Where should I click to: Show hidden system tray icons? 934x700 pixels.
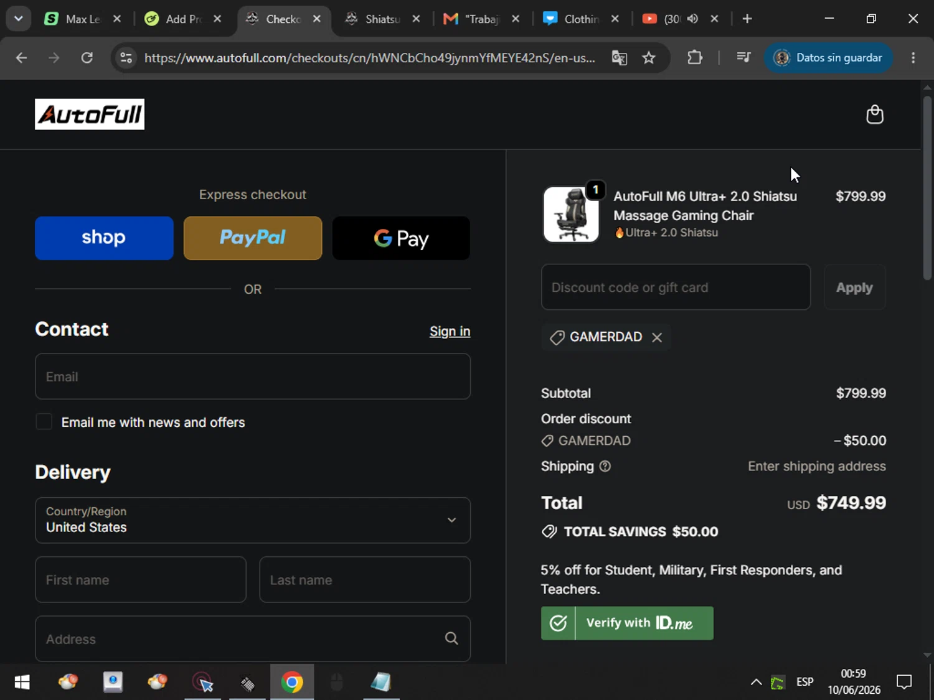click(756, 682)
